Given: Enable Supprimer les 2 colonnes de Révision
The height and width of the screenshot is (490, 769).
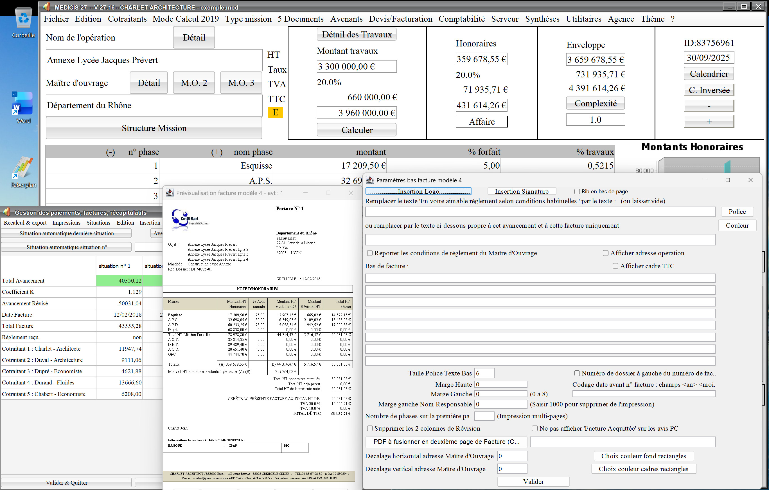Looking at the screenshot, I should [x=370, y=428].
